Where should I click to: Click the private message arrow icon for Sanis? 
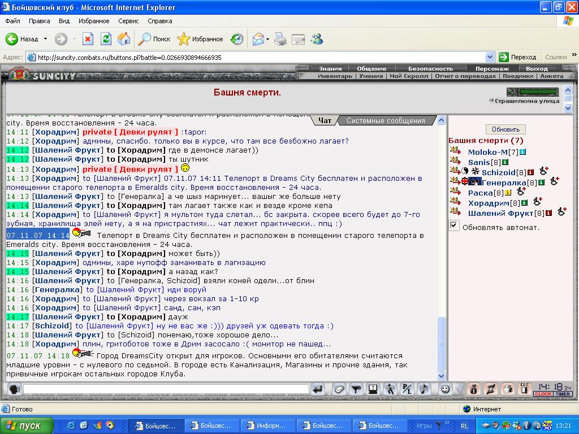pyautogui.click(x=456, y=162)
